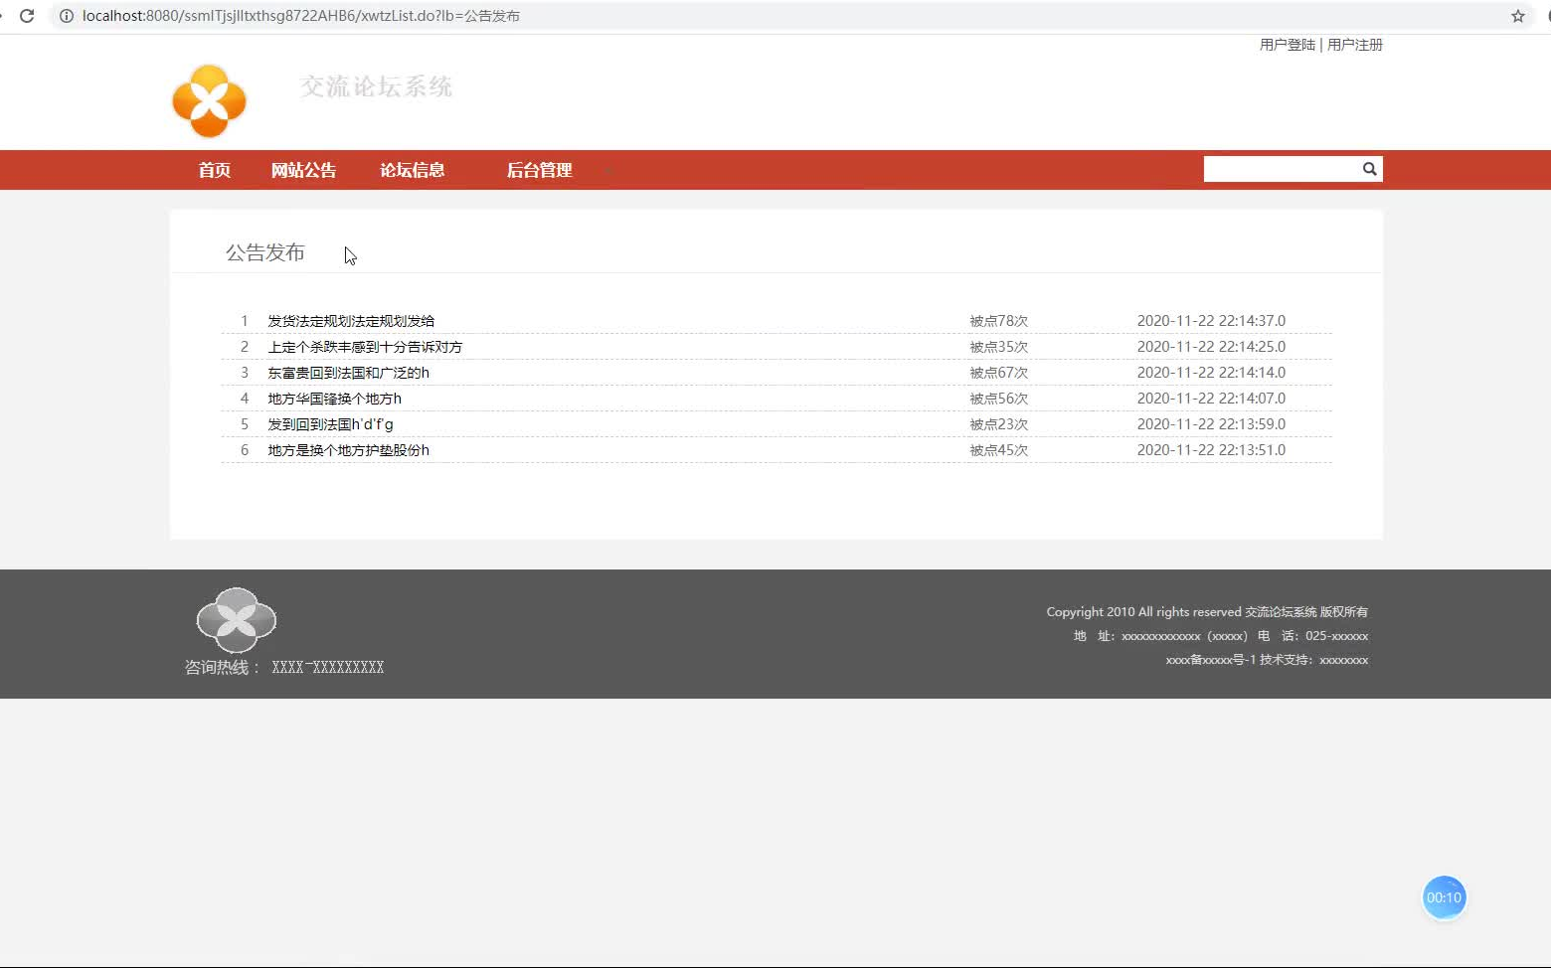
Task: Open announcement 地方华国锋换个地方h
Action: (334, 399)
